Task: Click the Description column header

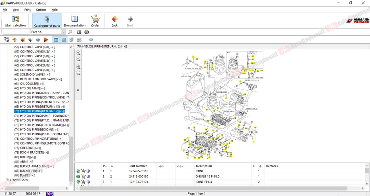Action: point(223,166)
